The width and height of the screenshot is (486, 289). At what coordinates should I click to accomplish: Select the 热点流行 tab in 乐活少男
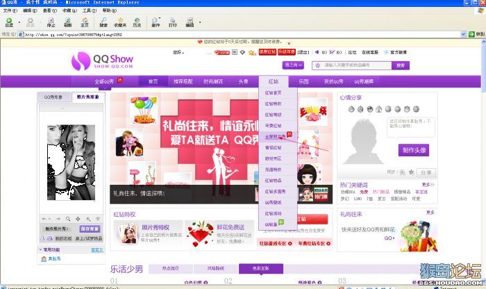click(x=171, y=268)
